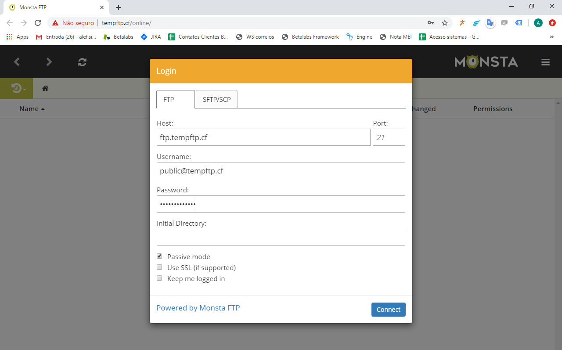Viewport: 562px width, 350px height.
Task: Click the saved password key icon
Action: pyautogui.click(x=431, y=23)
